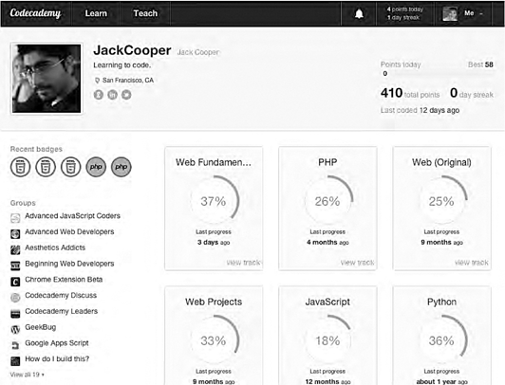Open the notifications bell icon
Screen dimensions: 505x385
pyautogui.click(x=359, y=14)
